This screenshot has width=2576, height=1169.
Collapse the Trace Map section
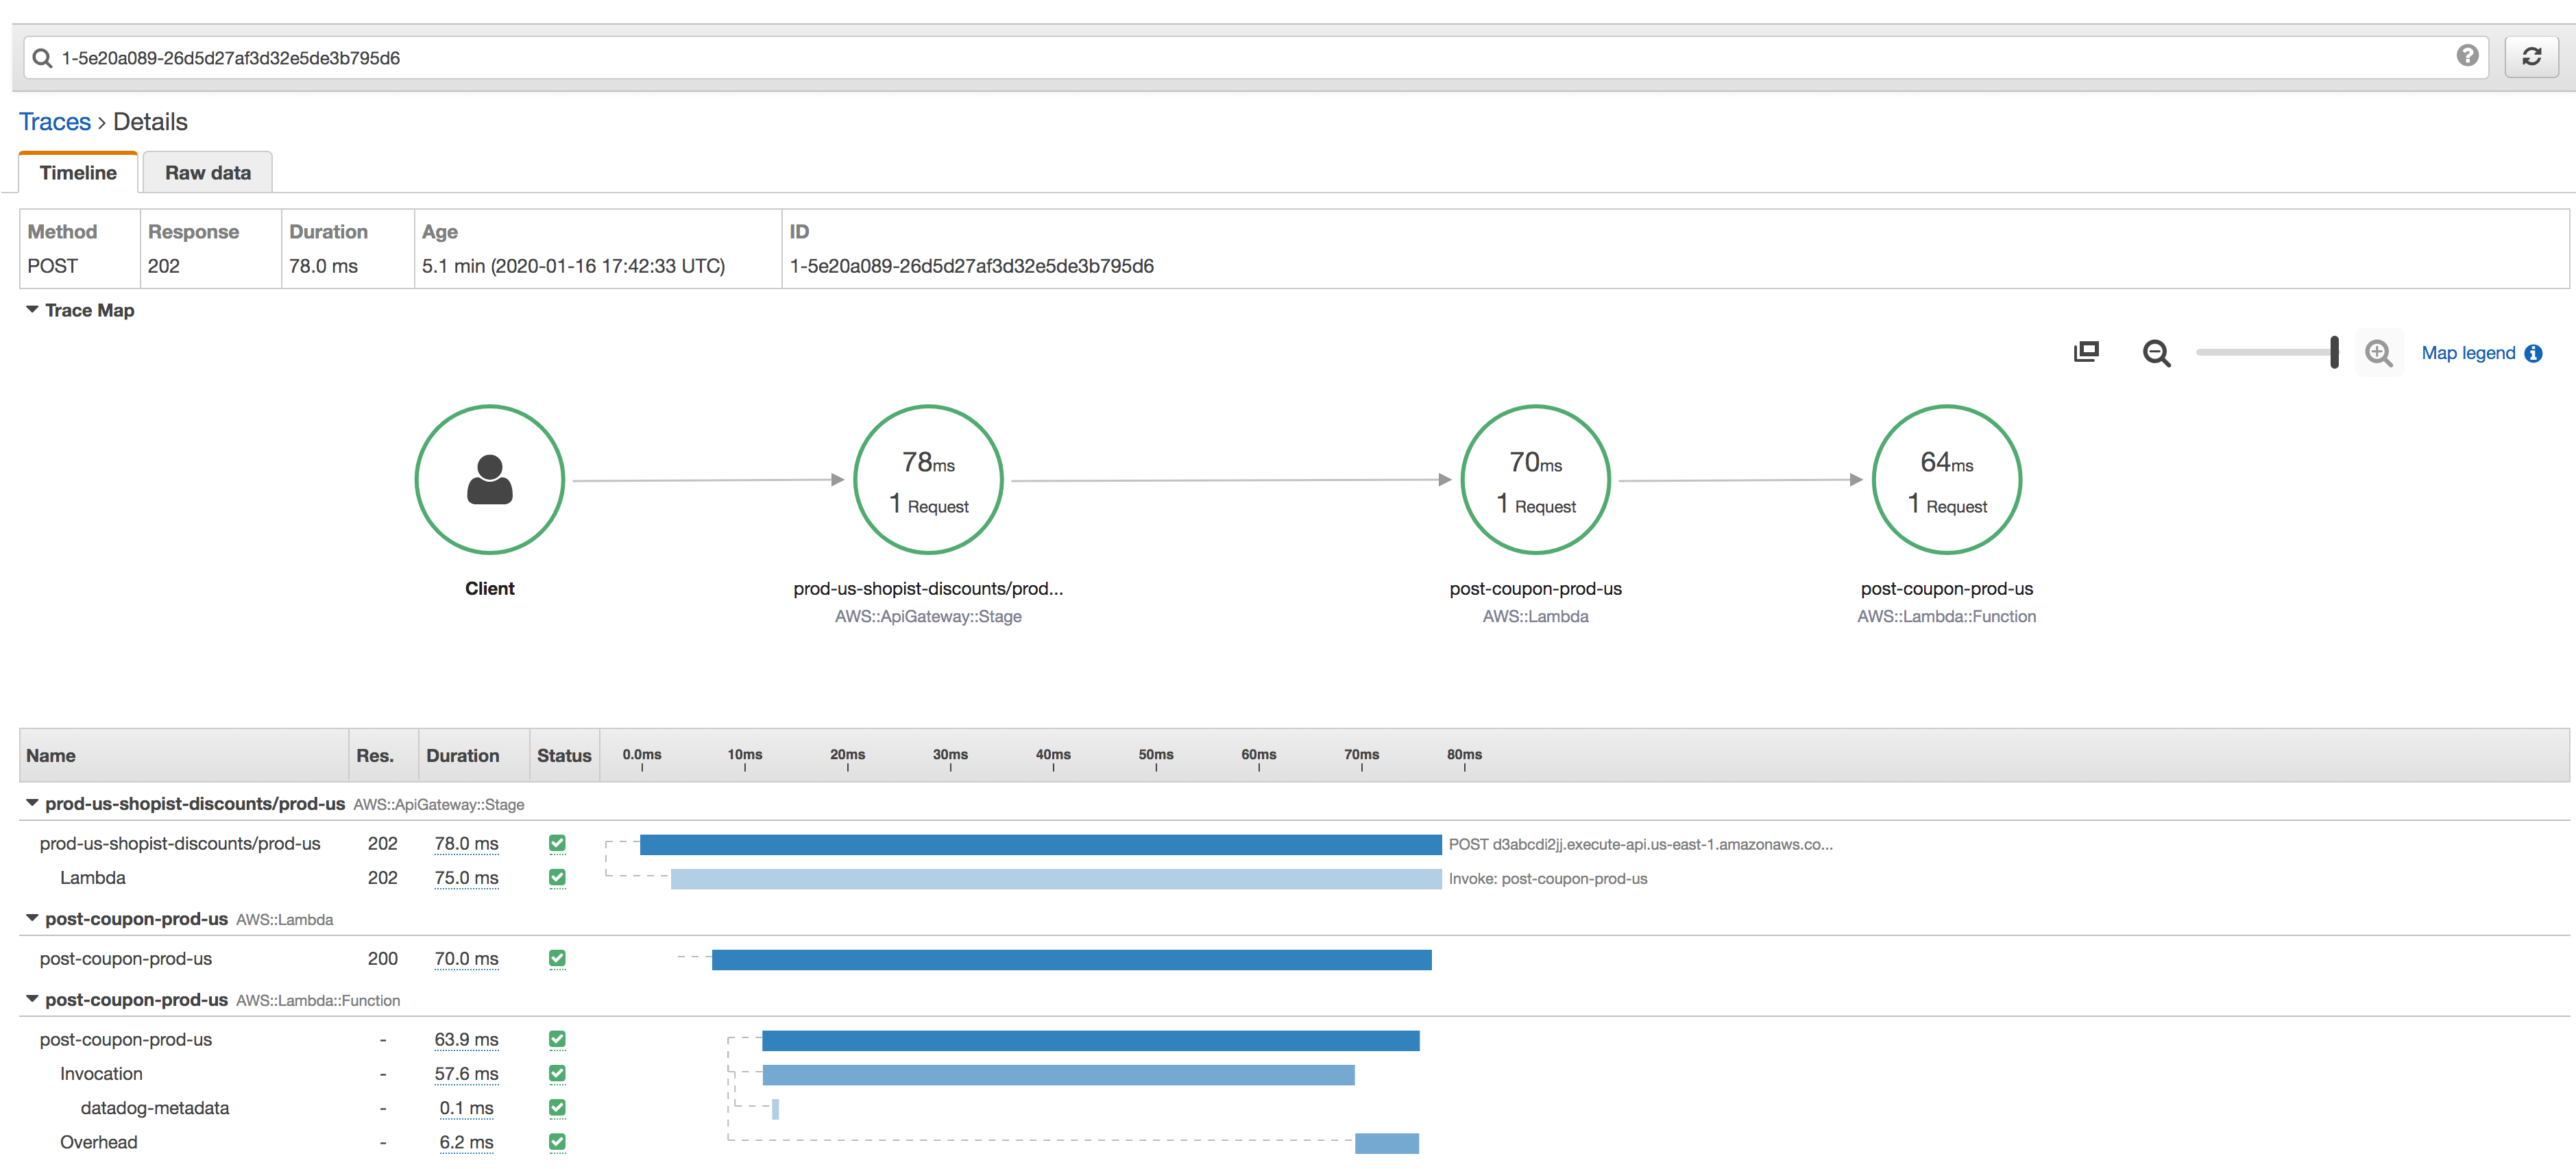[x=31, y=310]
